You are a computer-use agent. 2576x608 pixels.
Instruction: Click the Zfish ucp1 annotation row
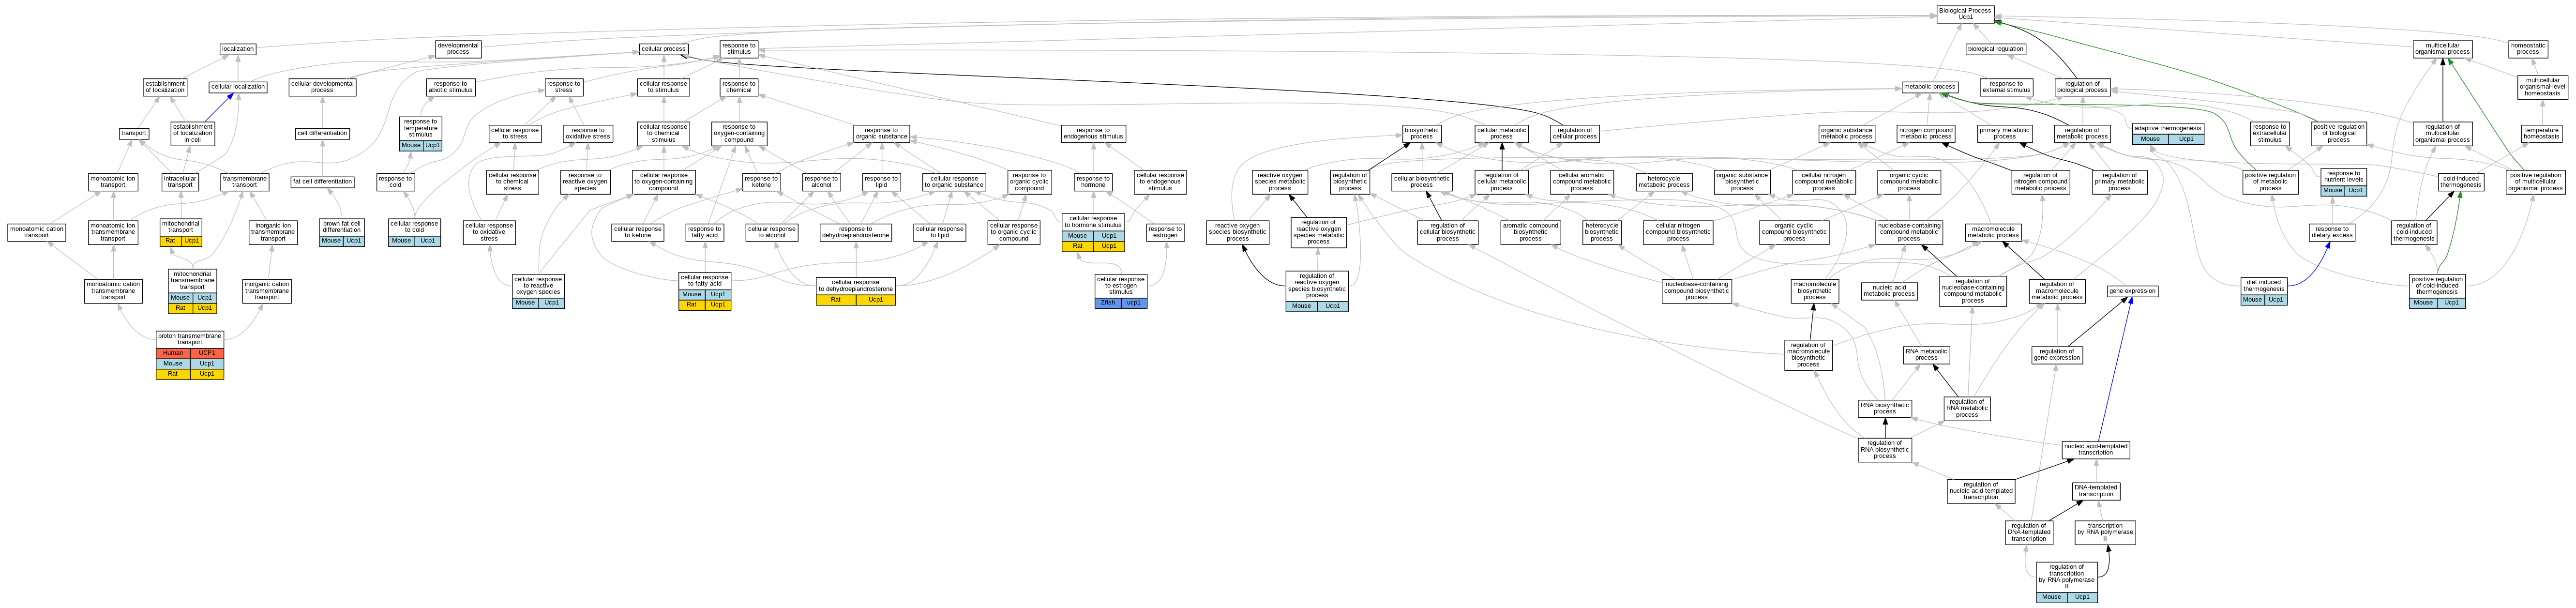coord(1121,302)
